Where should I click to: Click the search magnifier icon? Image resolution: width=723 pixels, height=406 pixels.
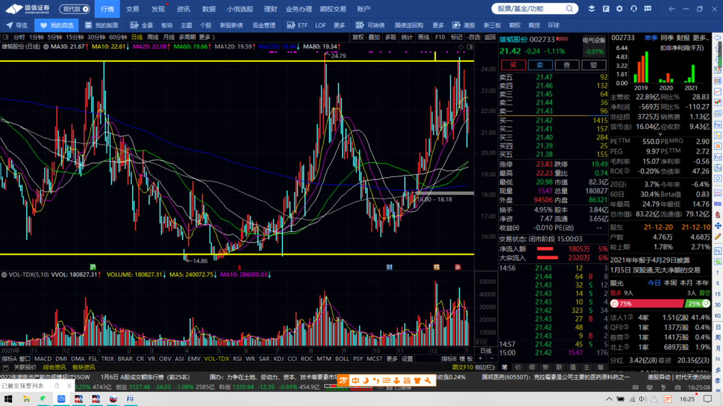click(570, 9)
